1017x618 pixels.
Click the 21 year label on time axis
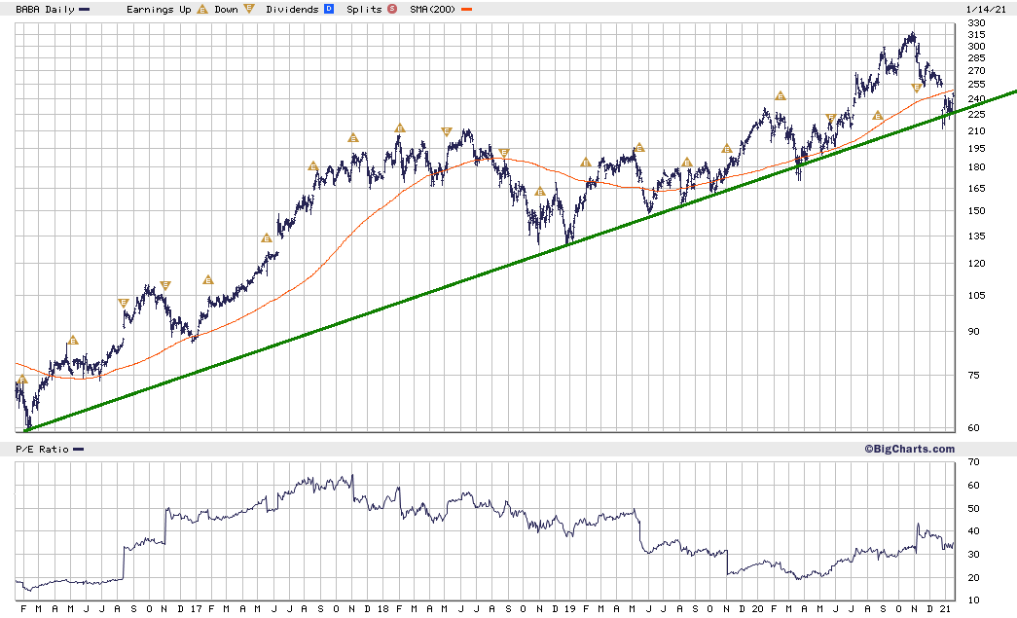click(x=945, y=609)
